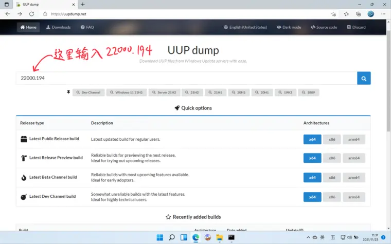The width and height of the screenshot is (391, 244).
Task: Open File Explorer from taskbar
Action: coord(220,237)
